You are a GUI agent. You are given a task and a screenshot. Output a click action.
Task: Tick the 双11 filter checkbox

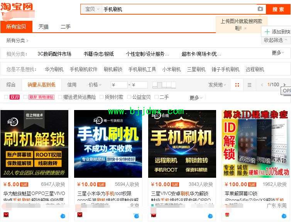click(6, 97)
